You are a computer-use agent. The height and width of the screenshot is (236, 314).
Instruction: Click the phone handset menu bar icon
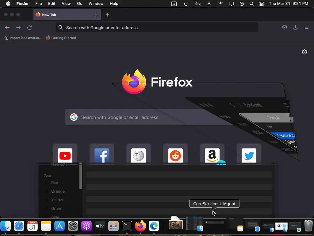186,4
